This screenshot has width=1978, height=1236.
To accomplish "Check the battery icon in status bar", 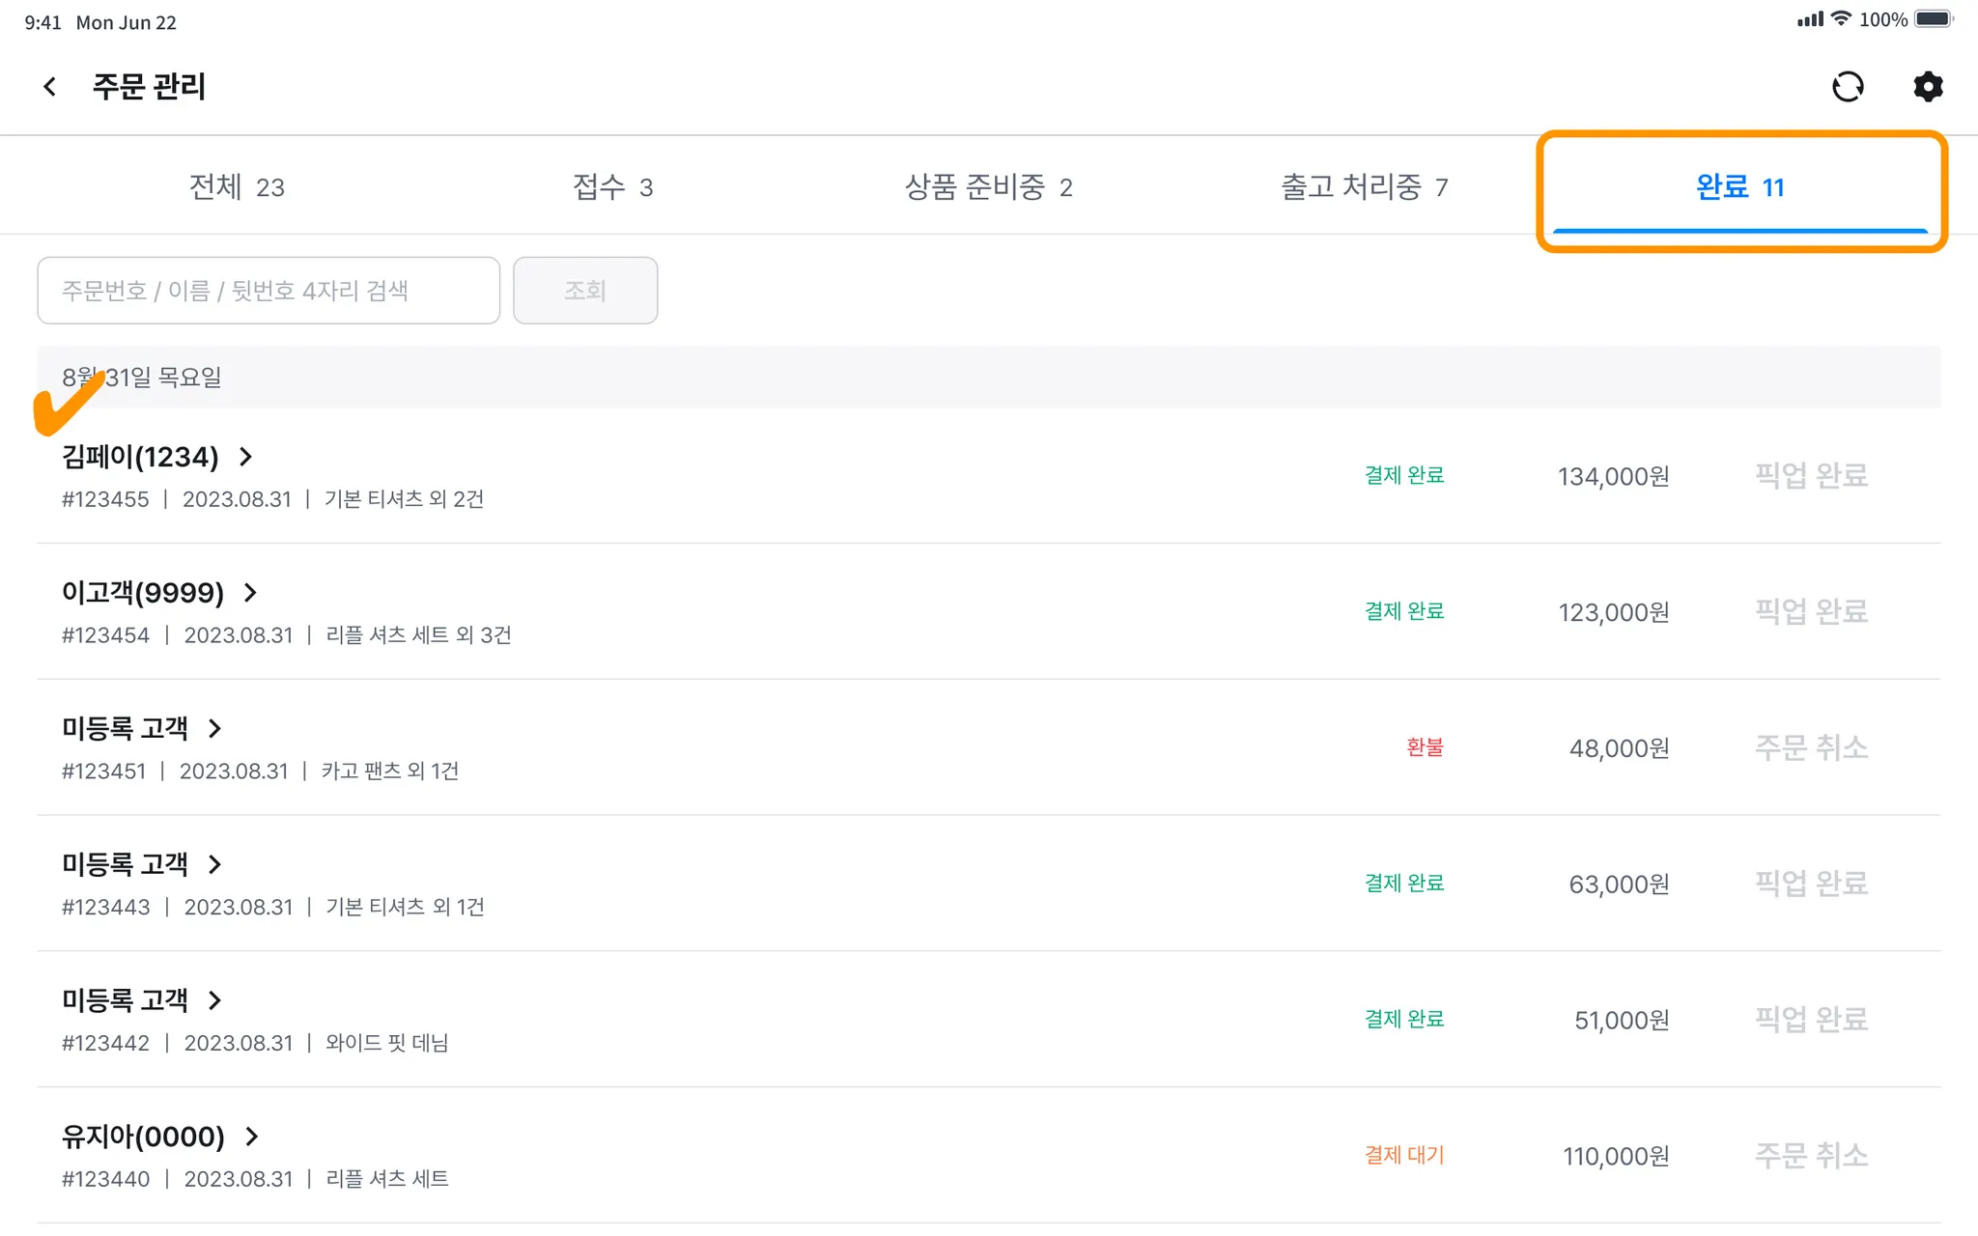I will click(x=1934, y=19).
